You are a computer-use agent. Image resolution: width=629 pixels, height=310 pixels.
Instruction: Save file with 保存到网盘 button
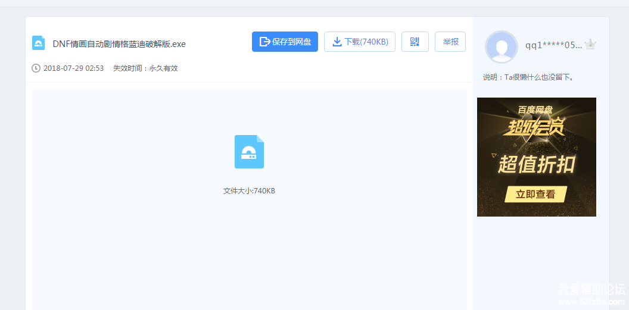pos(285,42)
